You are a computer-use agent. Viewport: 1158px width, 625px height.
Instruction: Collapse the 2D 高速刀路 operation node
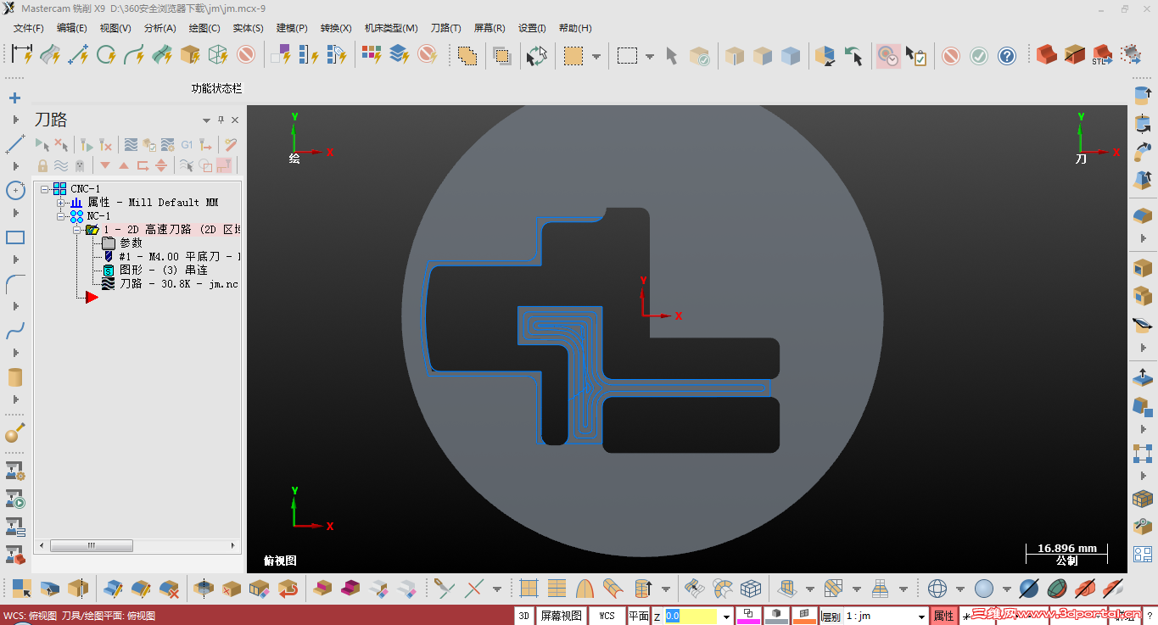click(x=76, y=230)
